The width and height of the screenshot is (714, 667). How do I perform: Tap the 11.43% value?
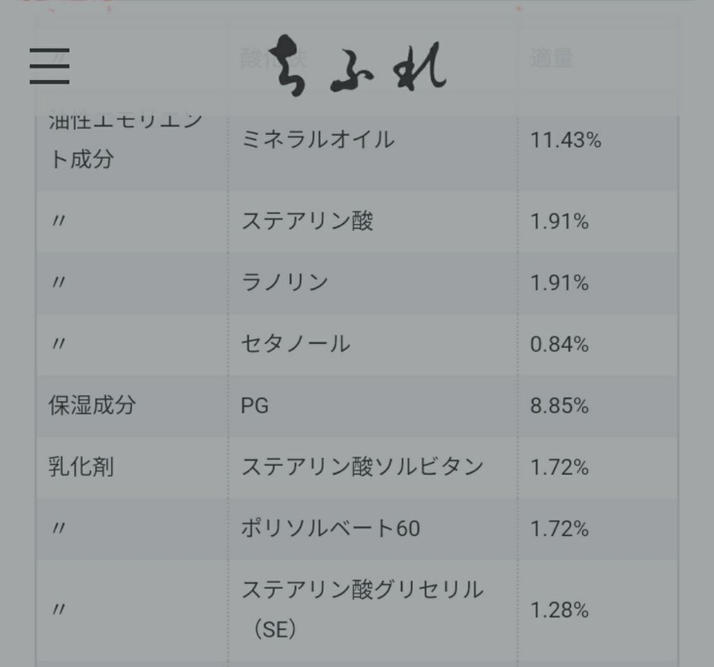coord(565,141)
